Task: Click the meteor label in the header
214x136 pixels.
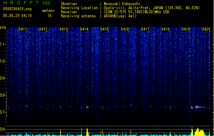Action: pos(48,11)
